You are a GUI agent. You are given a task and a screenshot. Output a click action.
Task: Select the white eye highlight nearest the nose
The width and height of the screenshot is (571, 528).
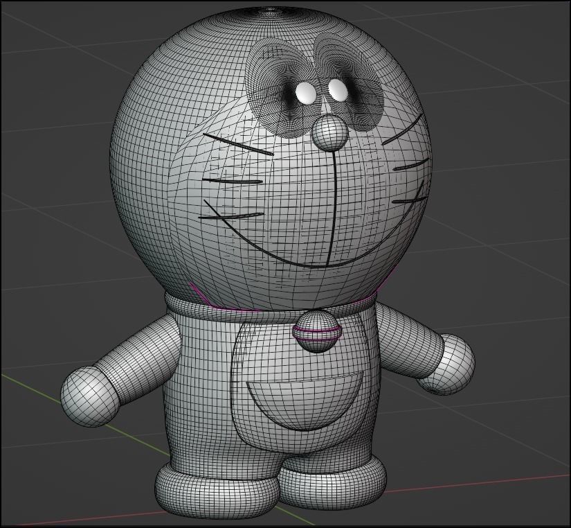pos(338,89)
